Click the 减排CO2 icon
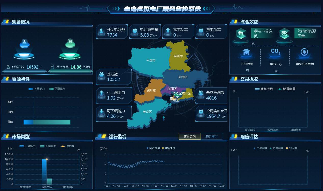This screenshot has width=323, height=191. click(275, 52)
